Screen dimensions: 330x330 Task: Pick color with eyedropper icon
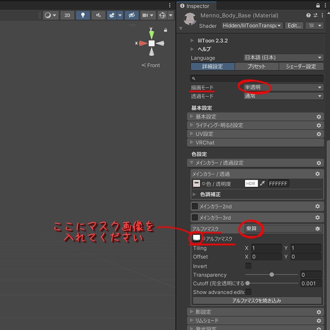(x=263, y=183)
